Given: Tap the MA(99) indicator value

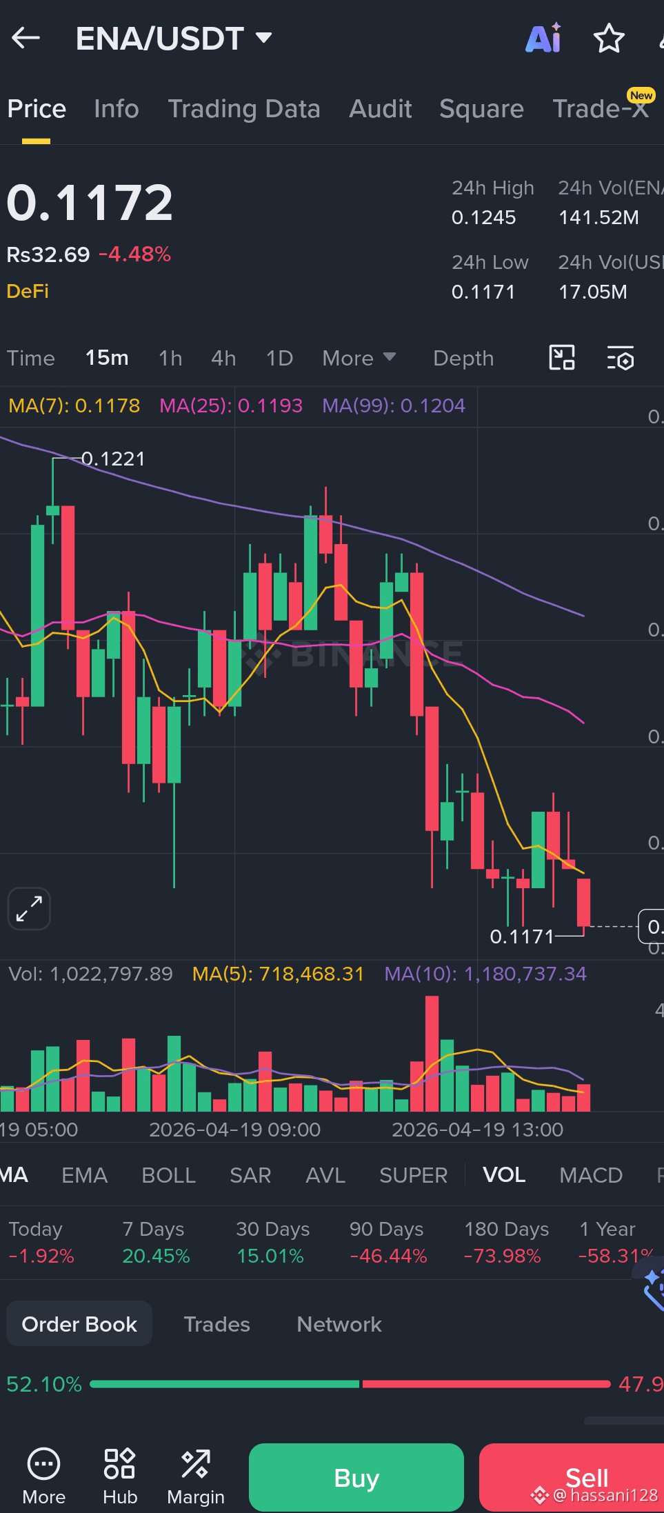Looking at the screenshot, I should point(394,405).
